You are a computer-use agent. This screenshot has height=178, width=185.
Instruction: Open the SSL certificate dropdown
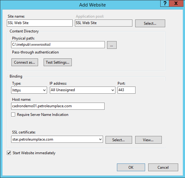pyautogui.click(x=57, y=139)
